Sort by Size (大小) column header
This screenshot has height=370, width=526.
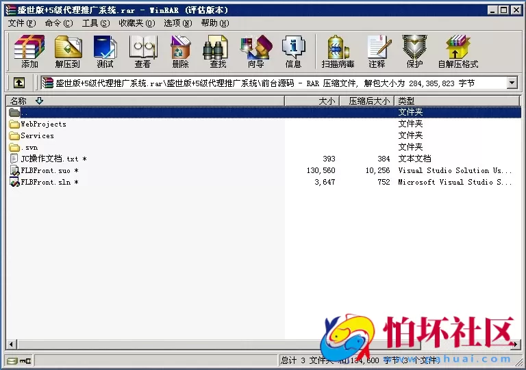coord(312,101)
